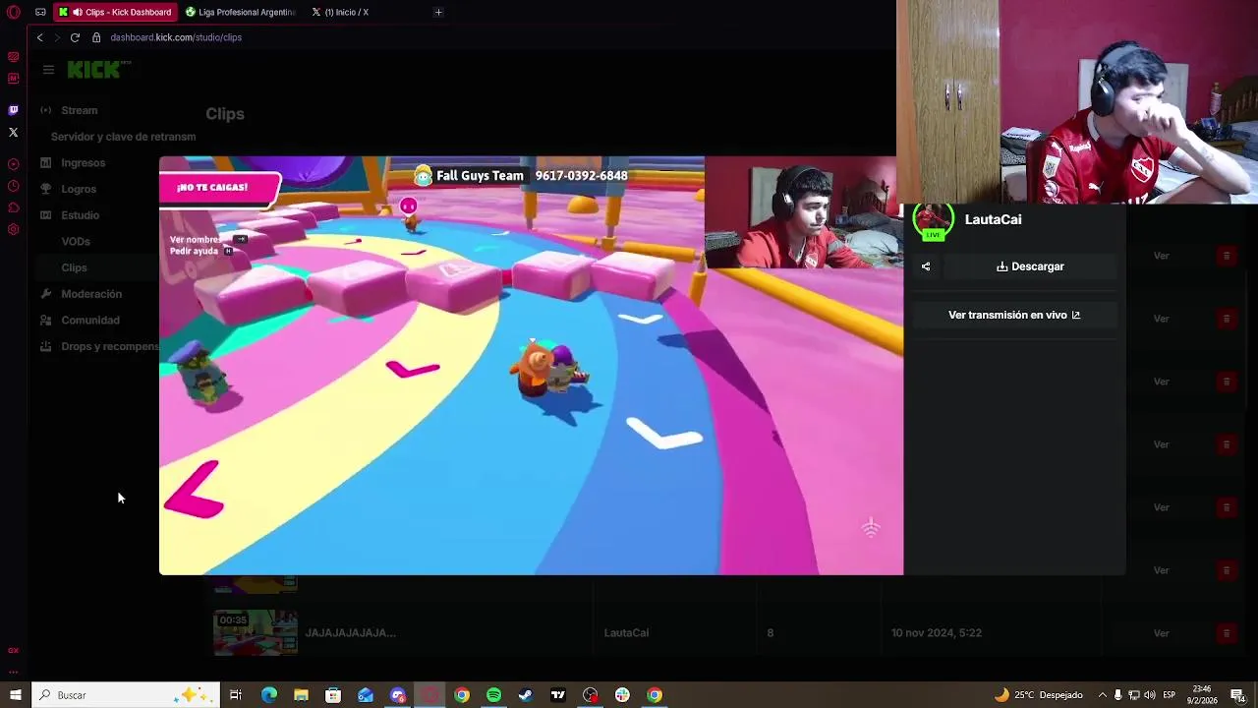Open Servidor y clave de retransmisión

[x=123, y=137]
